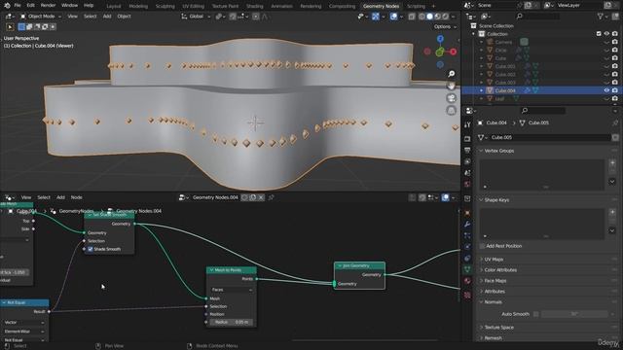Open Global transform orientation dropdown
The height and width of the screenshot is (350, 623).
197,17
